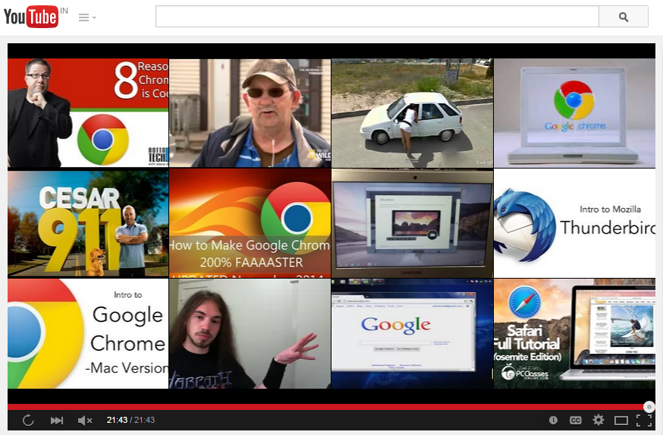Open the Intro to Mozilla Thunderbird video
The image size is (663, 435).
(x=575, y=223)
